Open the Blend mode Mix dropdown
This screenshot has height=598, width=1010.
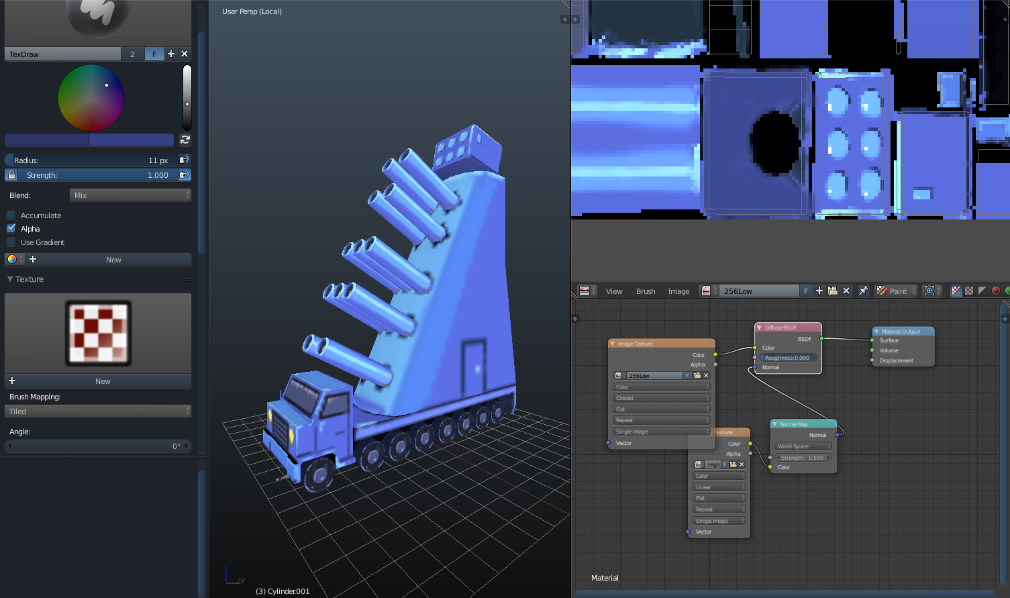(x=130, y=195)
